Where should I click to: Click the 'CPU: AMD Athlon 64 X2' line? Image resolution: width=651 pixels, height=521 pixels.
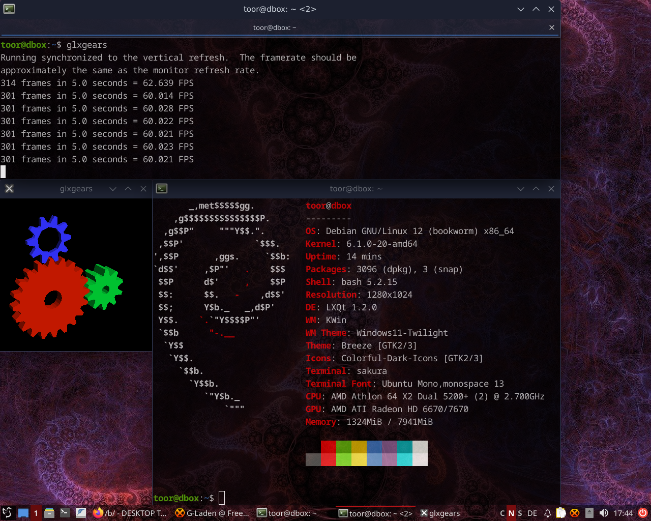[x=425, y=396]
